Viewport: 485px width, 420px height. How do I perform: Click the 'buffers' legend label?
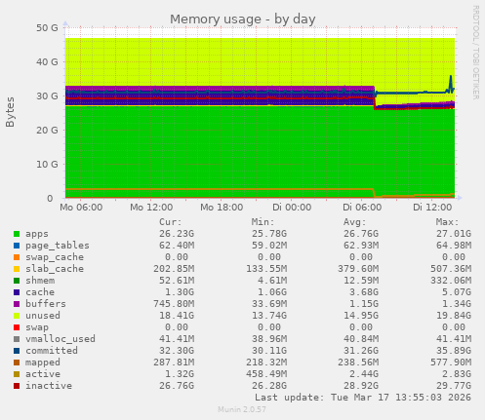click(x=46, y=304)
